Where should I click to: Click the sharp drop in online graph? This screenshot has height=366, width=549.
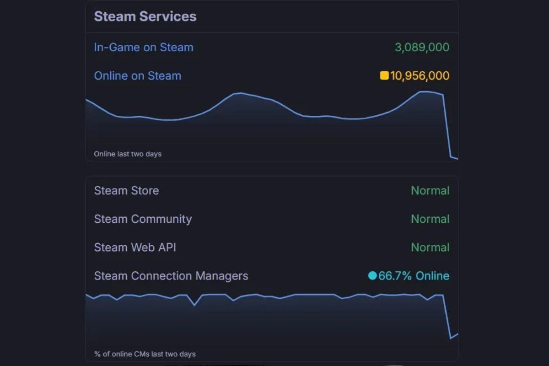tap(447, 126)
